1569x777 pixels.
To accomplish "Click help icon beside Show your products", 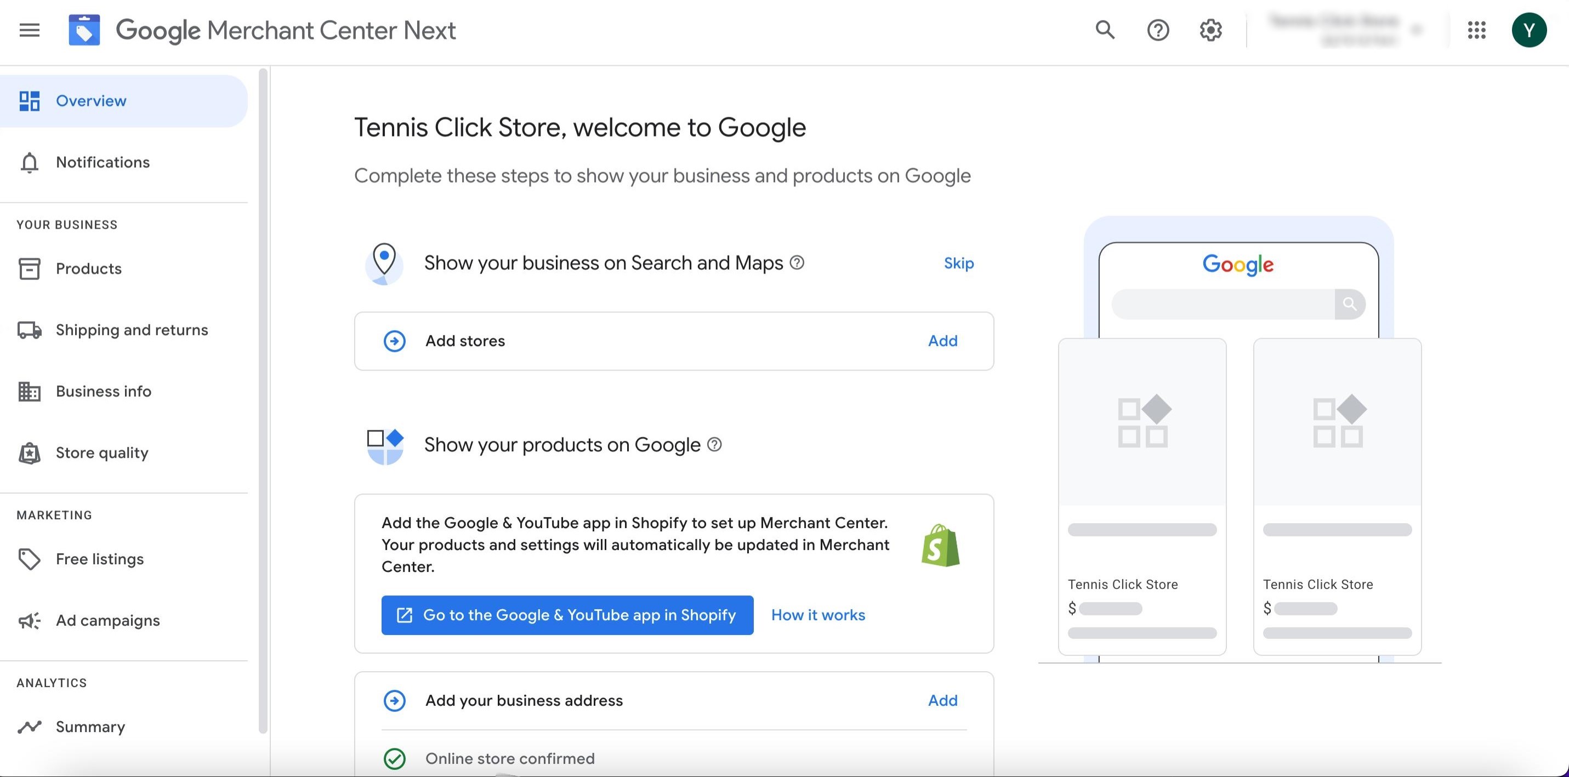I will (x=714, y=445).
